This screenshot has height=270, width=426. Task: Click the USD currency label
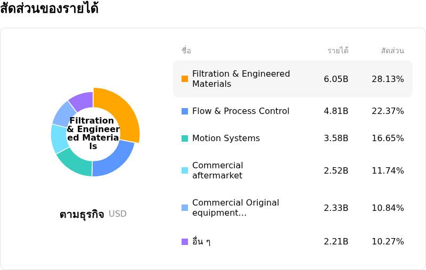coord(118,214)
